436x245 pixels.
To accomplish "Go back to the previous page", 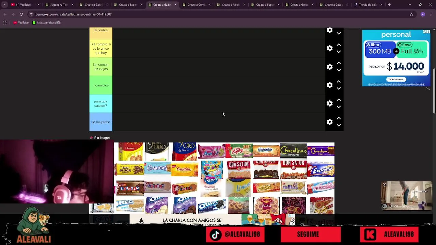I will pos(5,14).
